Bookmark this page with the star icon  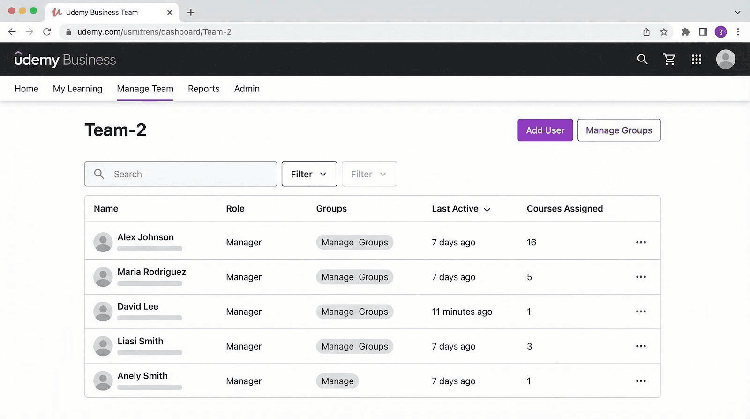664,32
